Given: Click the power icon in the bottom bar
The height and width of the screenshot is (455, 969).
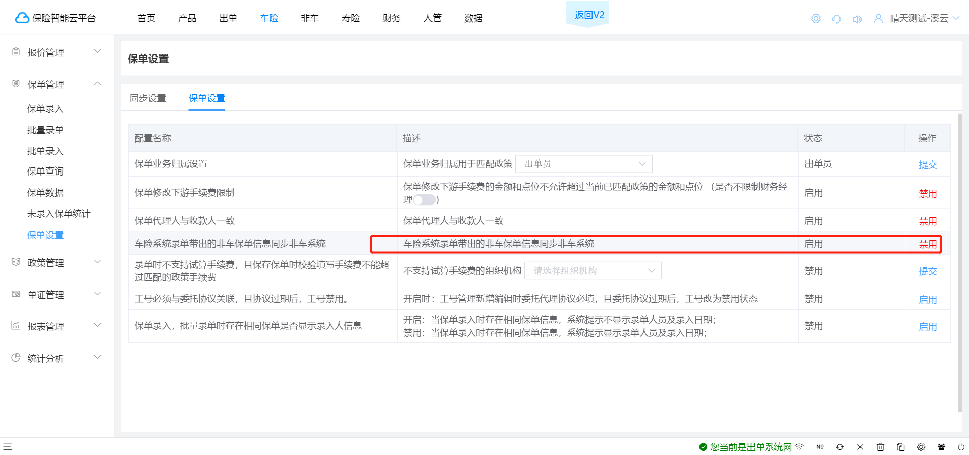Looking at the screenshot, I should [961, 447].
